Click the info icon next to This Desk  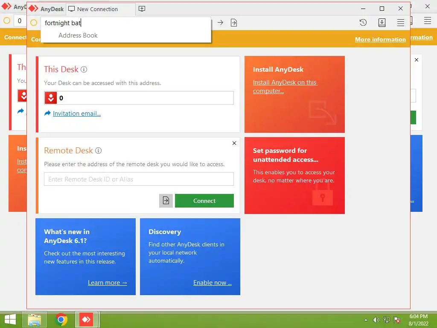click(84, 70)
